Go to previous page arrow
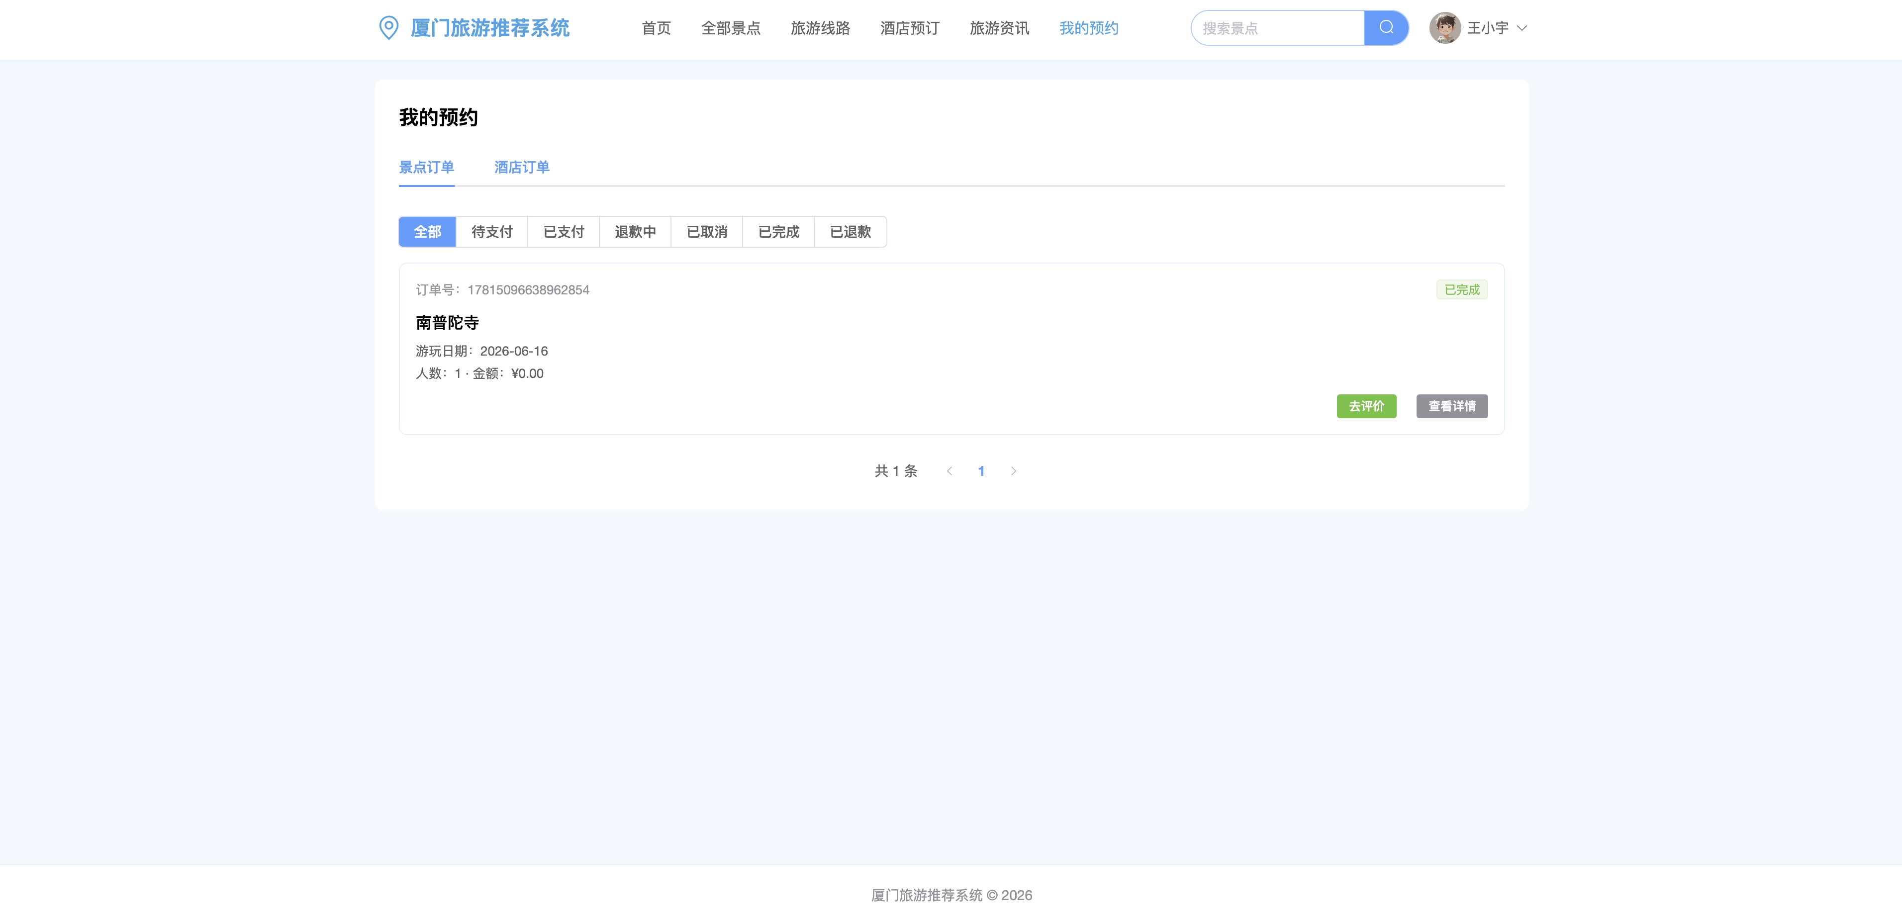Screen dimensions: 1902x924 [949, 471]
